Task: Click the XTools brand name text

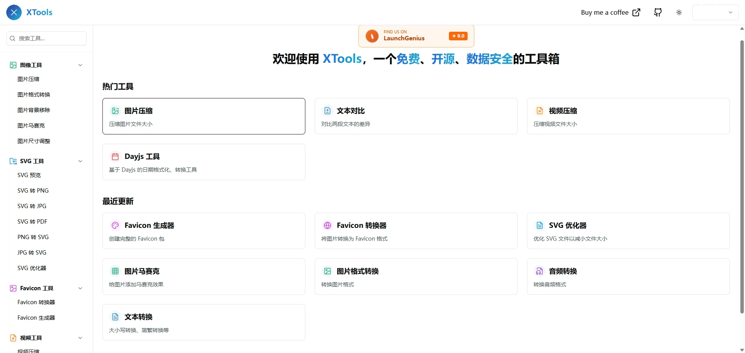Action: 39,12
